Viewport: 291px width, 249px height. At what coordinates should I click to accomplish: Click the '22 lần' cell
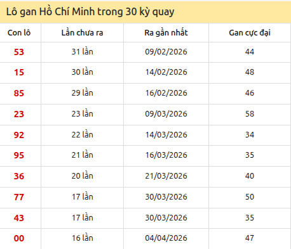(82, 134)
